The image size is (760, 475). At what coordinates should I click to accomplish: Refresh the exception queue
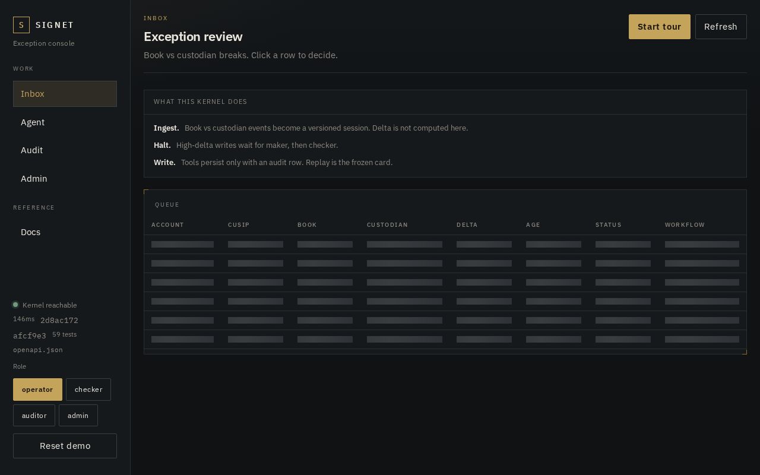[721, 27]
